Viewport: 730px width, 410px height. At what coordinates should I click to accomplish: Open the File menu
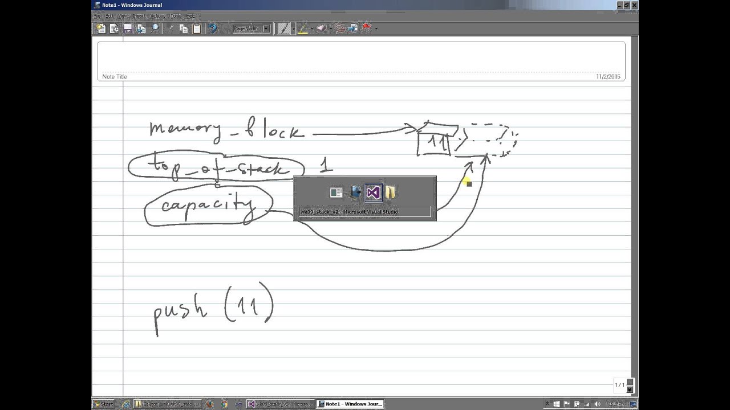[98, 16]
